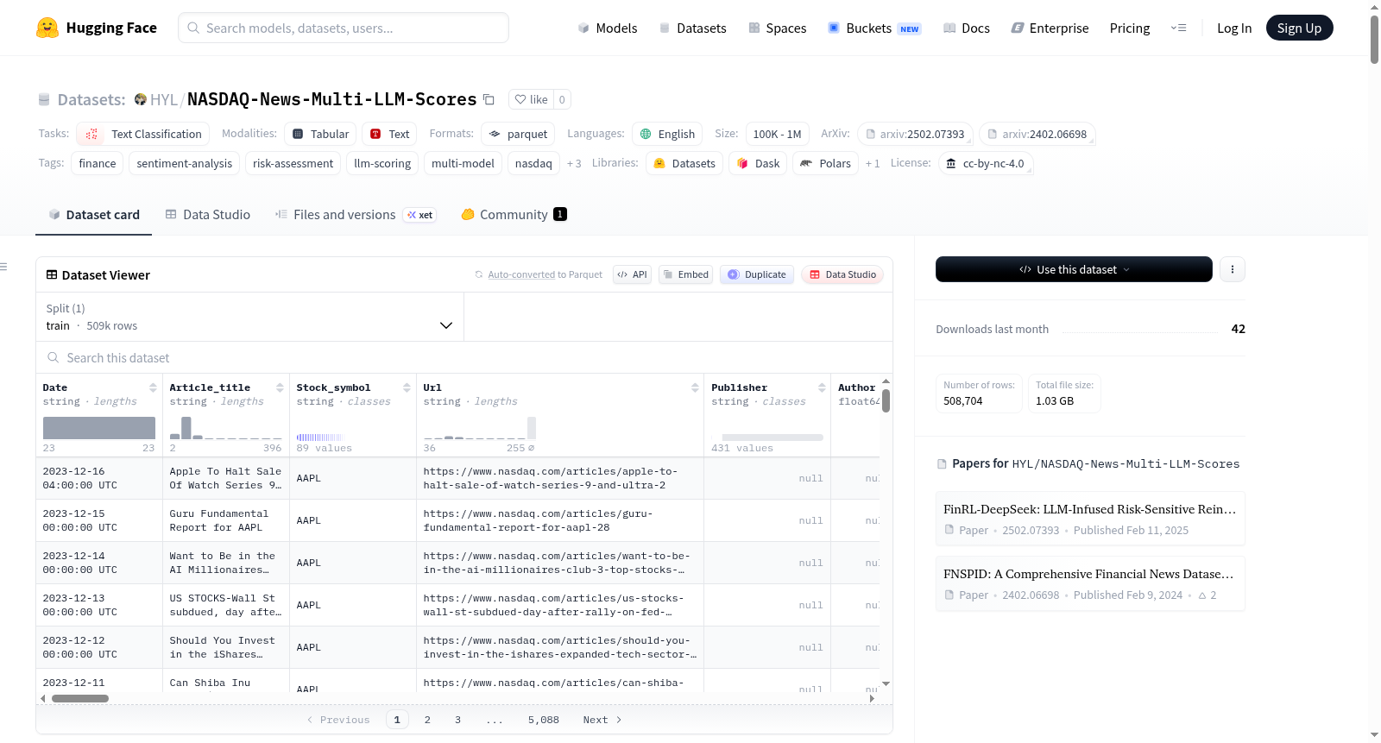
Task: Sort the Date column
Action: tap(153, 387)
